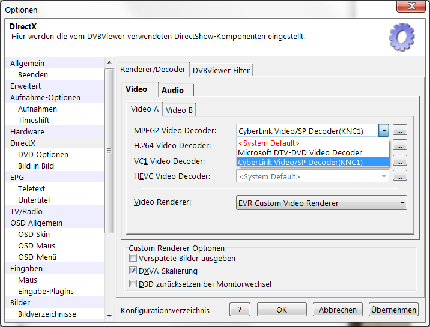
Task: Click the Abbrechen button
Action: 338,310
